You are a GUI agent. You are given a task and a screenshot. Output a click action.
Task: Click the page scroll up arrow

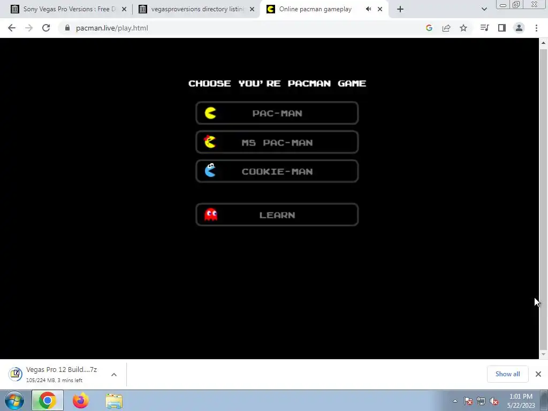pyautogui.click(x=543, y=43)
